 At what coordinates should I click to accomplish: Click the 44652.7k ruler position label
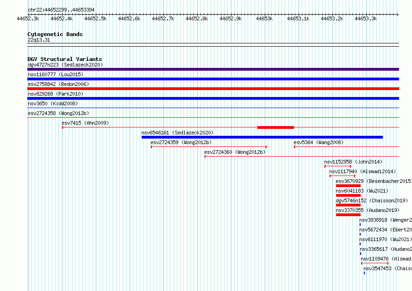click(x=163, y=18)
